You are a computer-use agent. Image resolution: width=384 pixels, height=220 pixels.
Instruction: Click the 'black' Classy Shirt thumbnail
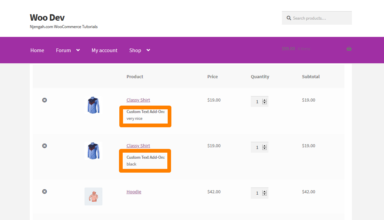click(93, 151)
